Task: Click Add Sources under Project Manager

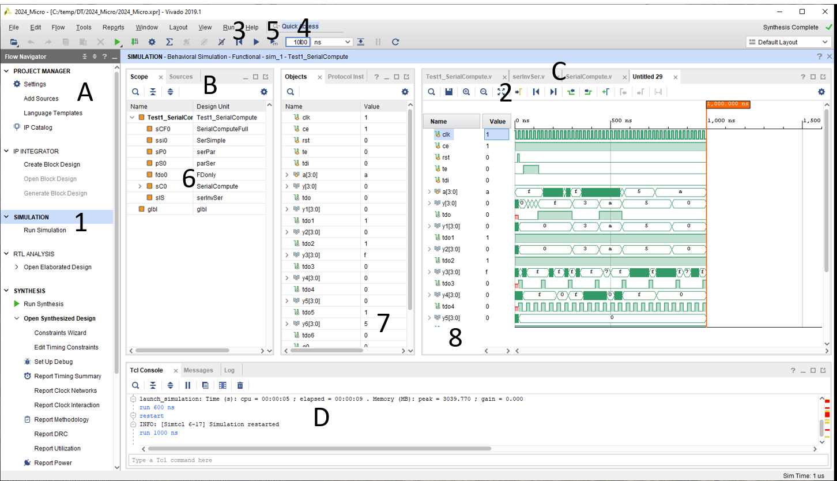Action: (41, 99)
